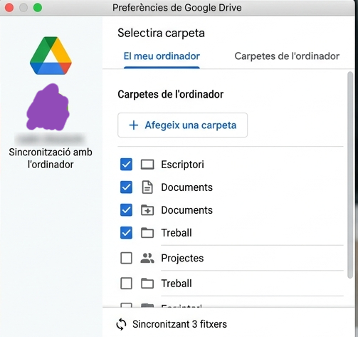Open the Carpetes de l'ordinador tab
This screenshot has width=358, height=337.
pyautogui.click(x=287, y=56)
